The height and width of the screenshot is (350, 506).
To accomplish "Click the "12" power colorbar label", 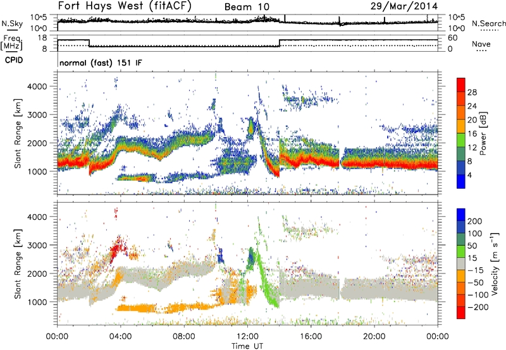I will [x=472, y=148].
